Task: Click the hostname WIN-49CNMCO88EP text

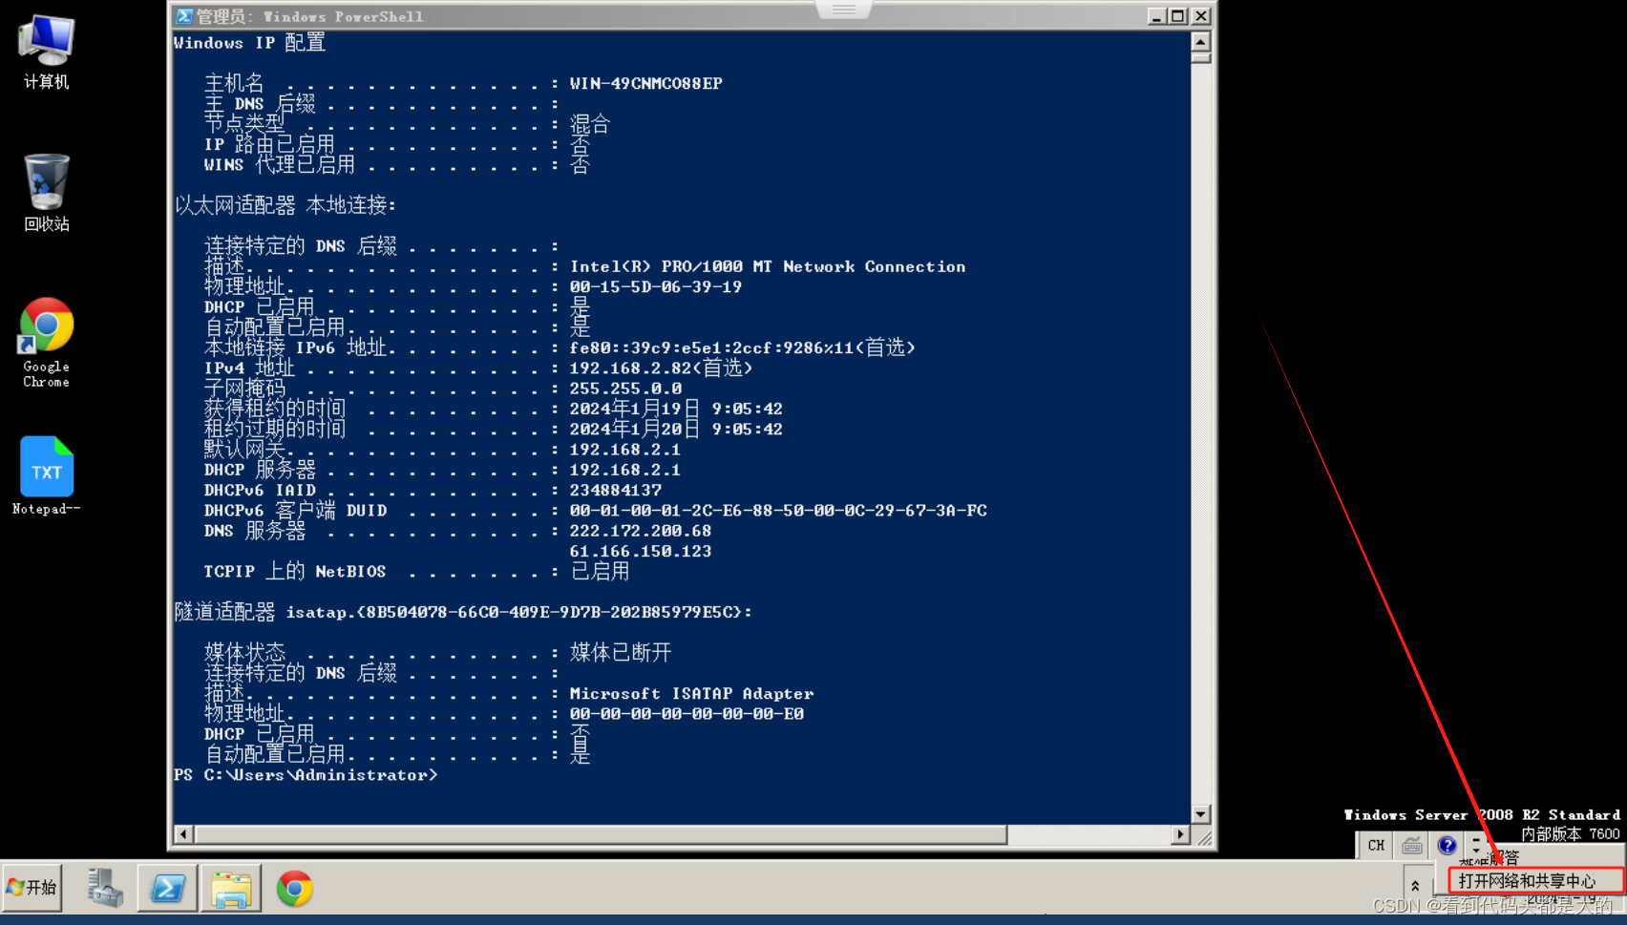Action: pos(646,83)
